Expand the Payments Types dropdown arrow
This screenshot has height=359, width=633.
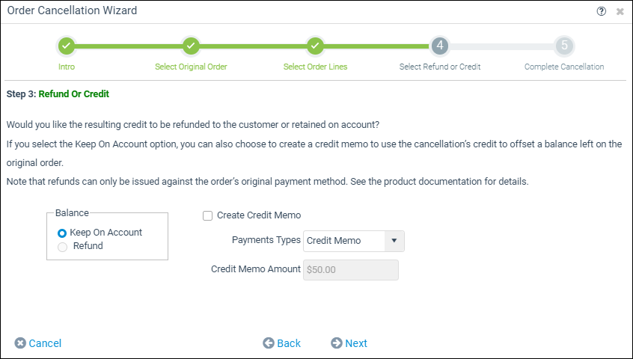click(394, 241)
